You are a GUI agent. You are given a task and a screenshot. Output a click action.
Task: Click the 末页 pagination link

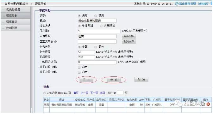click(x=103, y=93)
